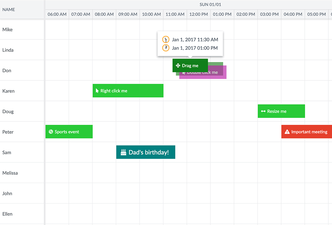Image resolution: width=332 pixels, height=225 pixels.
Task: Click the 02:00 PM time header
Action: click(x=246, y=14)
